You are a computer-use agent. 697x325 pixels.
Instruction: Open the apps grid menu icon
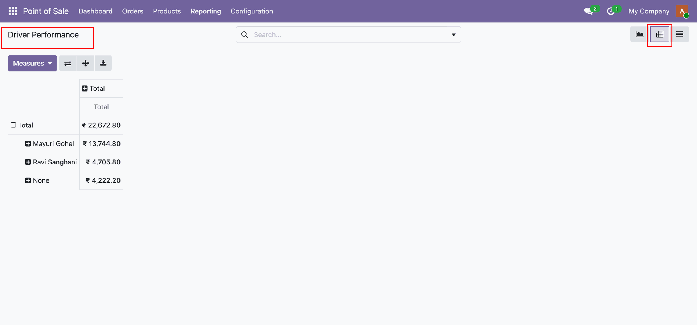(x=13, y=11)
